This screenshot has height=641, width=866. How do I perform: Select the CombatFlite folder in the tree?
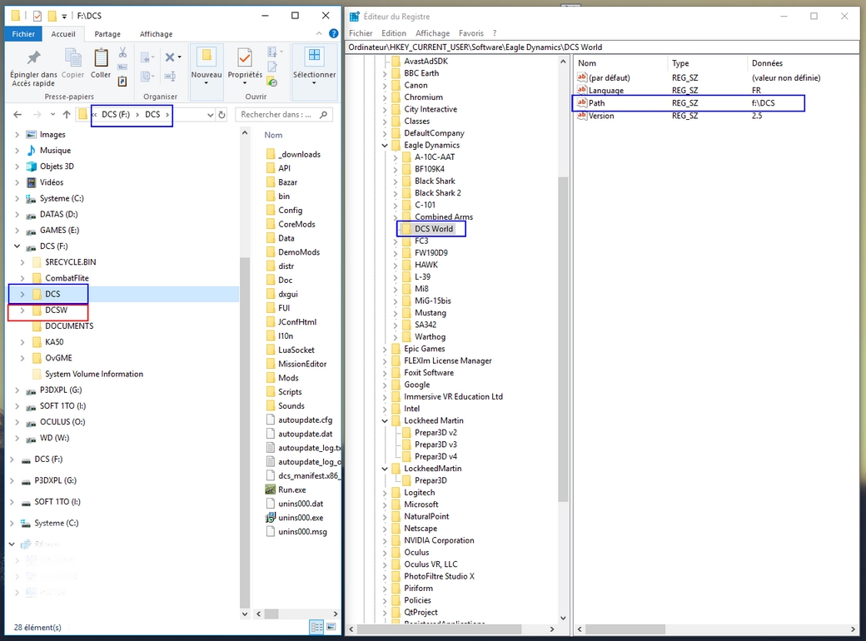click(x=67, y=278)
